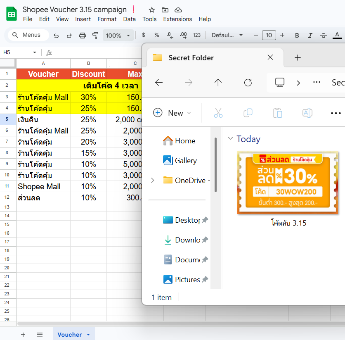Toggle italic formatting

[310, 35]
